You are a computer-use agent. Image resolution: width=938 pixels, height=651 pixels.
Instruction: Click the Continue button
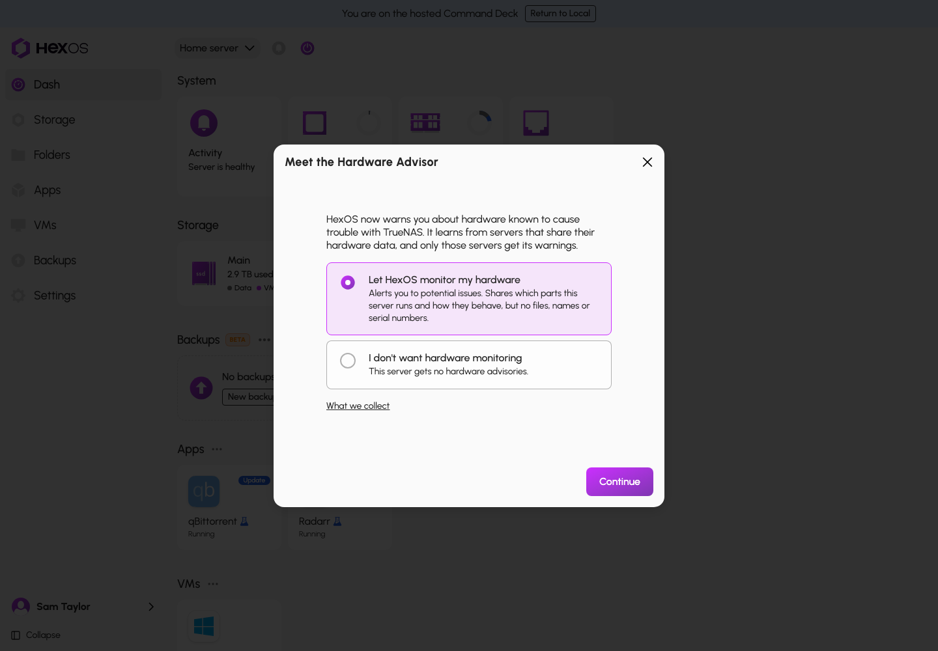pos(619,482)
